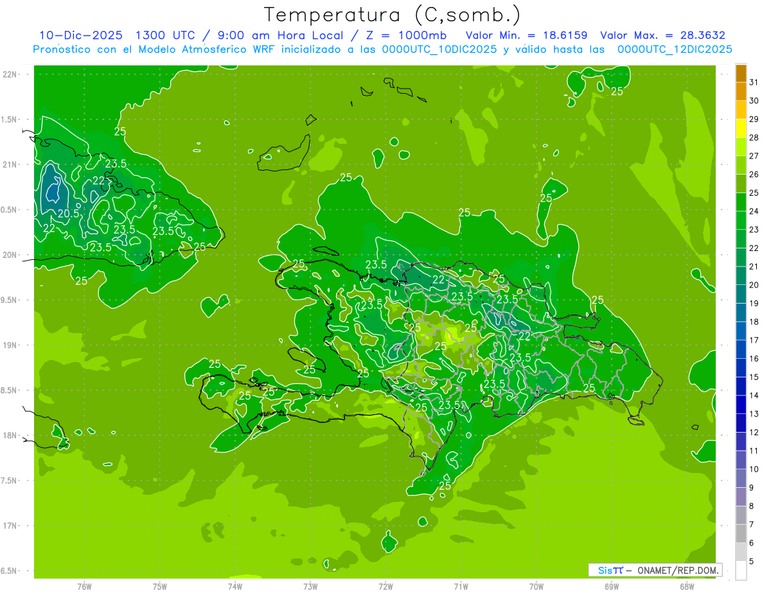Click the "26" value on color scale
The image size is (771, 595).
pyautogui.click(x=754, y=175)
